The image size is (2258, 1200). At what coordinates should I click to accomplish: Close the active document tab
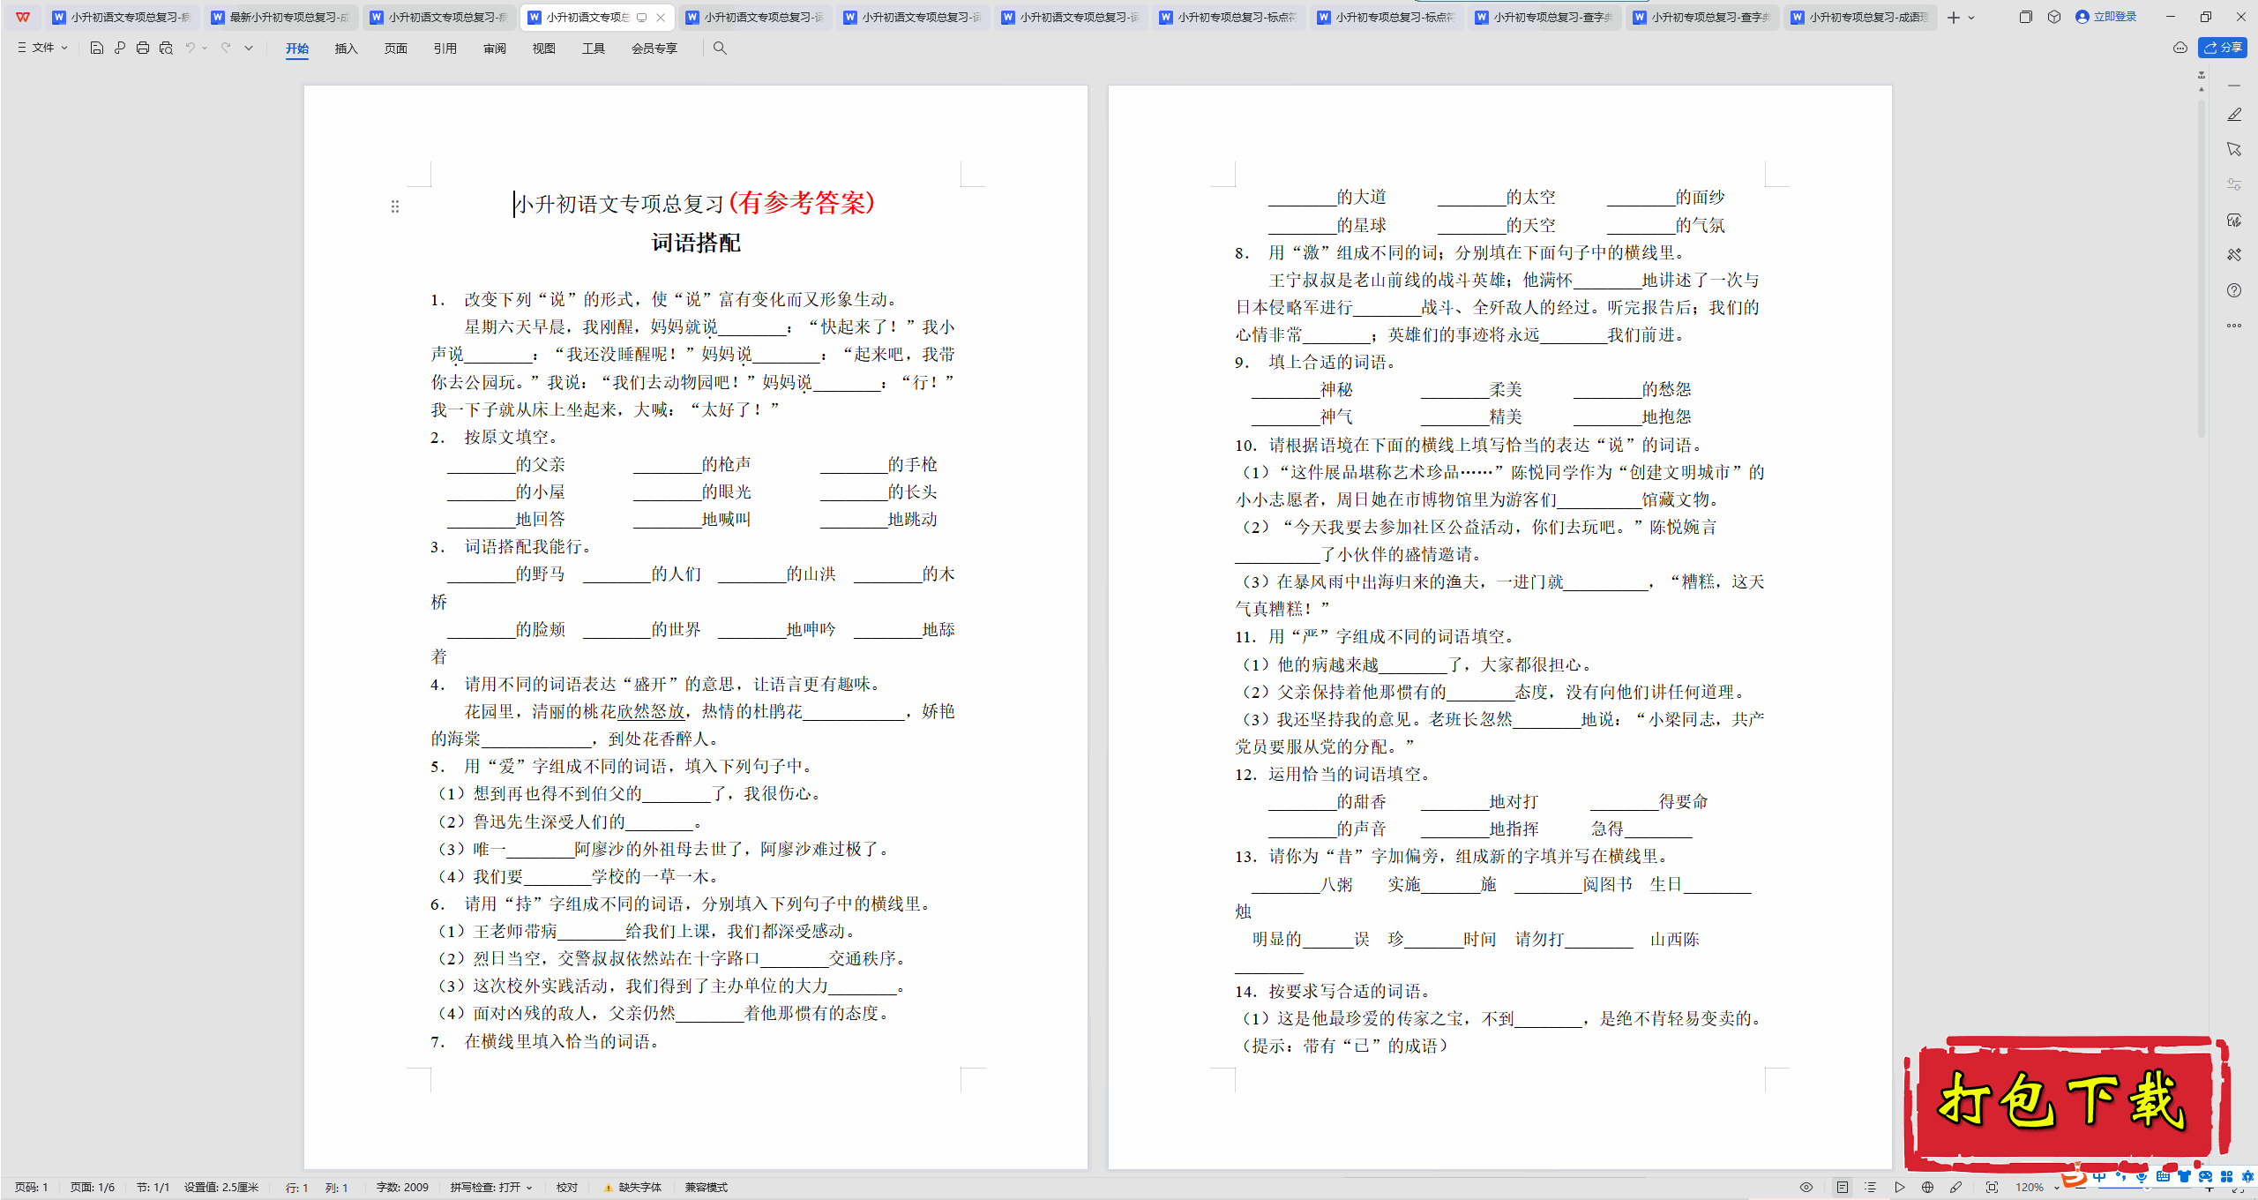(x=661, y=17)
